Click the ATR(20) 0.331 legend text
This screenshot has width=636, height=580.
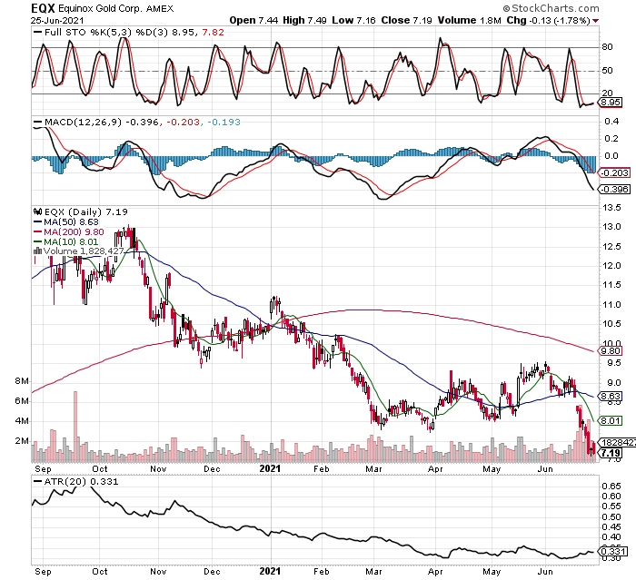(81, 481)
